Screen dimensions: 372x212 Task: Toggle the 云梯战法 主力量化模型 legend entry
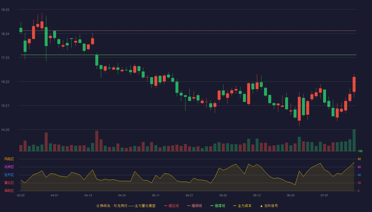pyautogui.click(x=126, y=206)
